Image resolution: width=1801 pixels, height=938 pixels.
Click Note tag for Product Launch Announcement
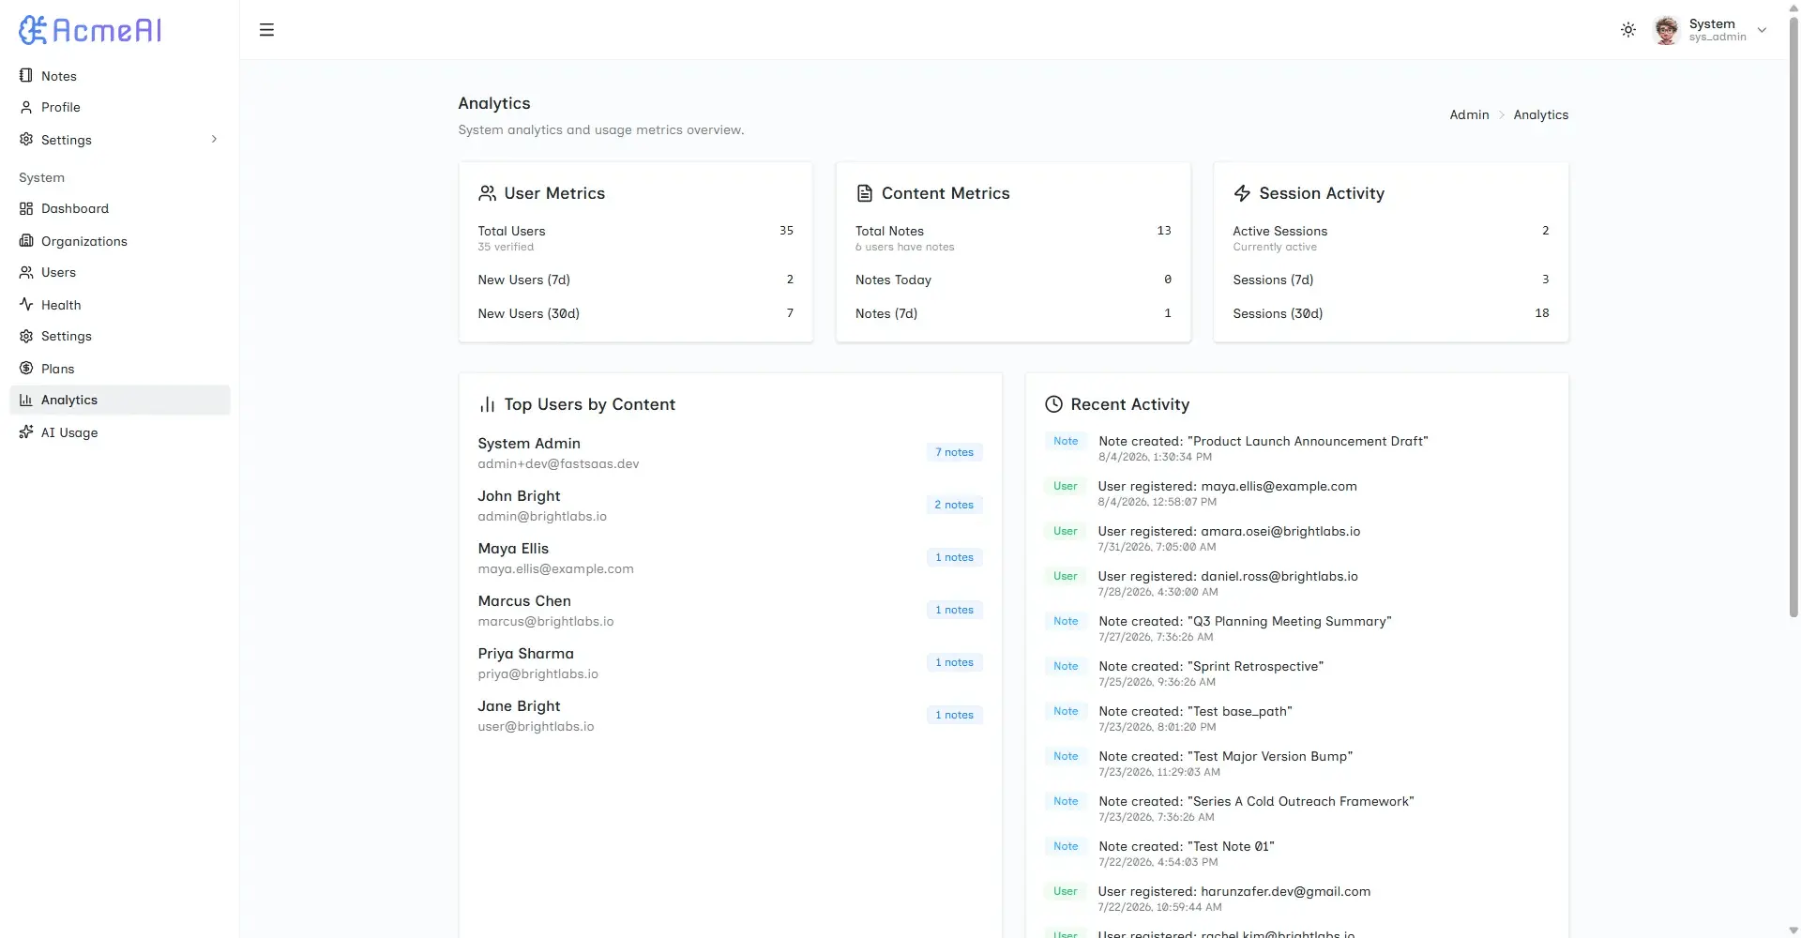[1066, 441]
